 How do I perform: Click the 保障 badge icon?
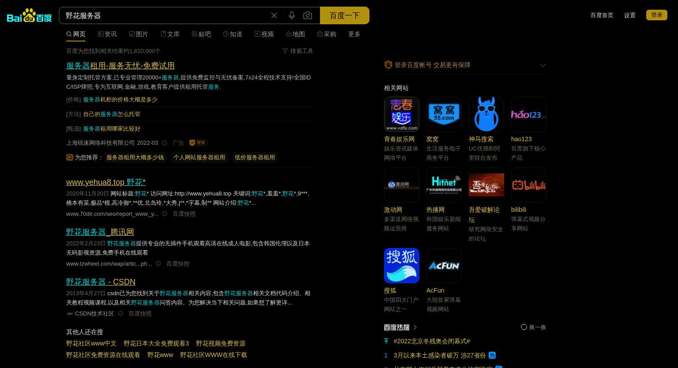(198, 143)
